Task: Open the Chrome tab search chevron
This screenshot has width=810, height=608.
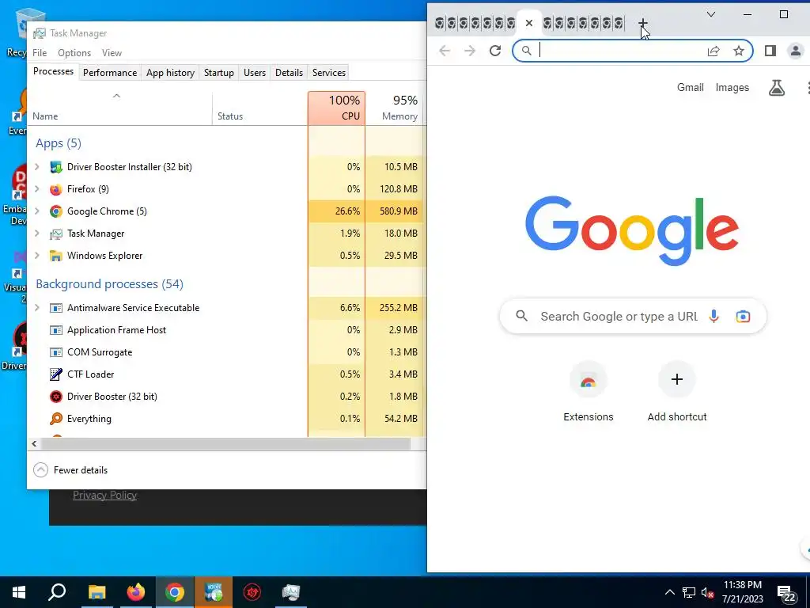Action: coord(711,14)
